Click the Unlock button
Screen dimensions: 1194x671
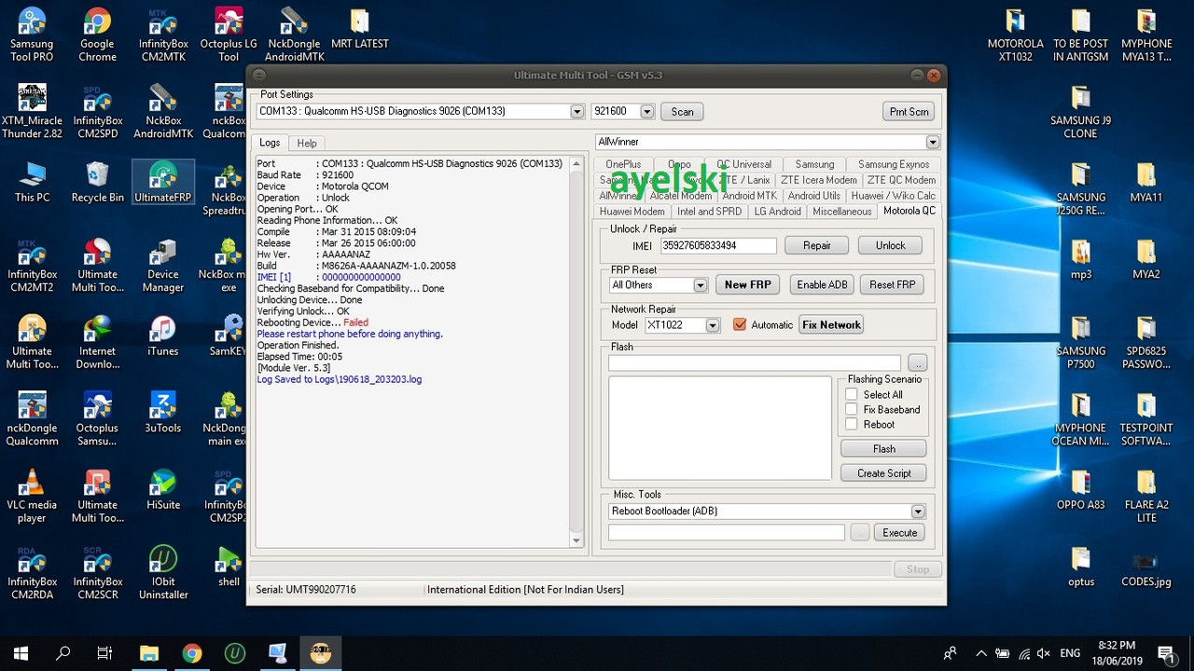pyautogui.click(x=890, y=246)
